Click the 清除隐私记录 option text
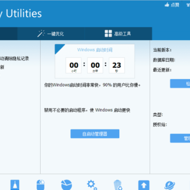The width and height of the screenshot is (190, 190). click(14, 59)
